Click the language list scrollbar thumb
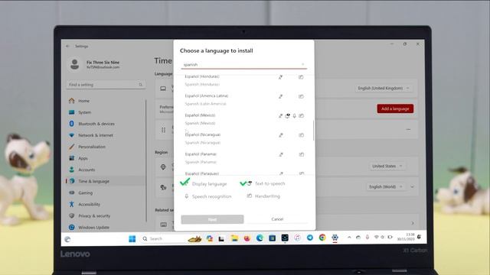This screenshot has width=490, height=275. click(313, 130)
